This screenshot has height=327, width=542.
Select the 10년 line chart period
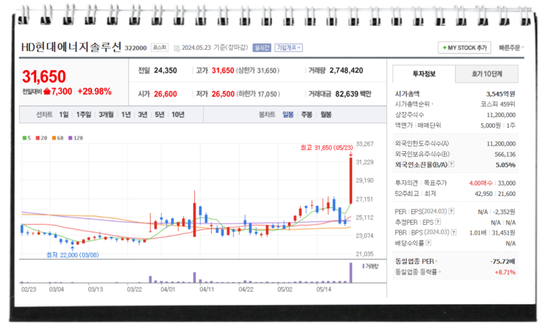(x=178, y=115)
